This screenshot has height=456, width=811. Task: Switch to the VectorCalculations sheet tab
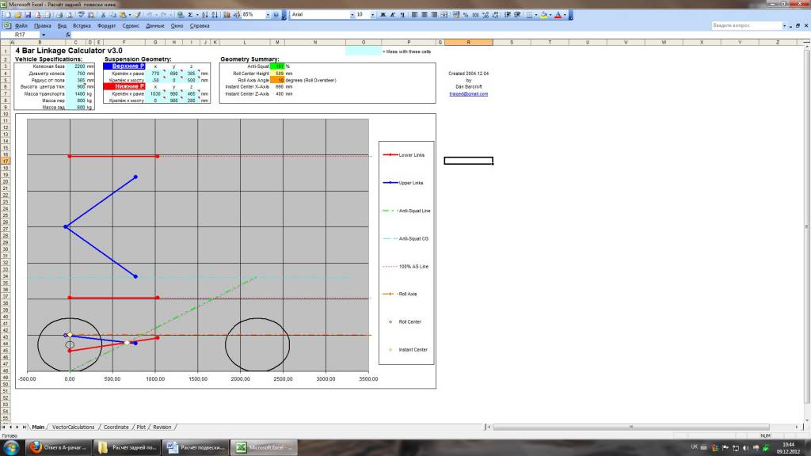[72, 427]
